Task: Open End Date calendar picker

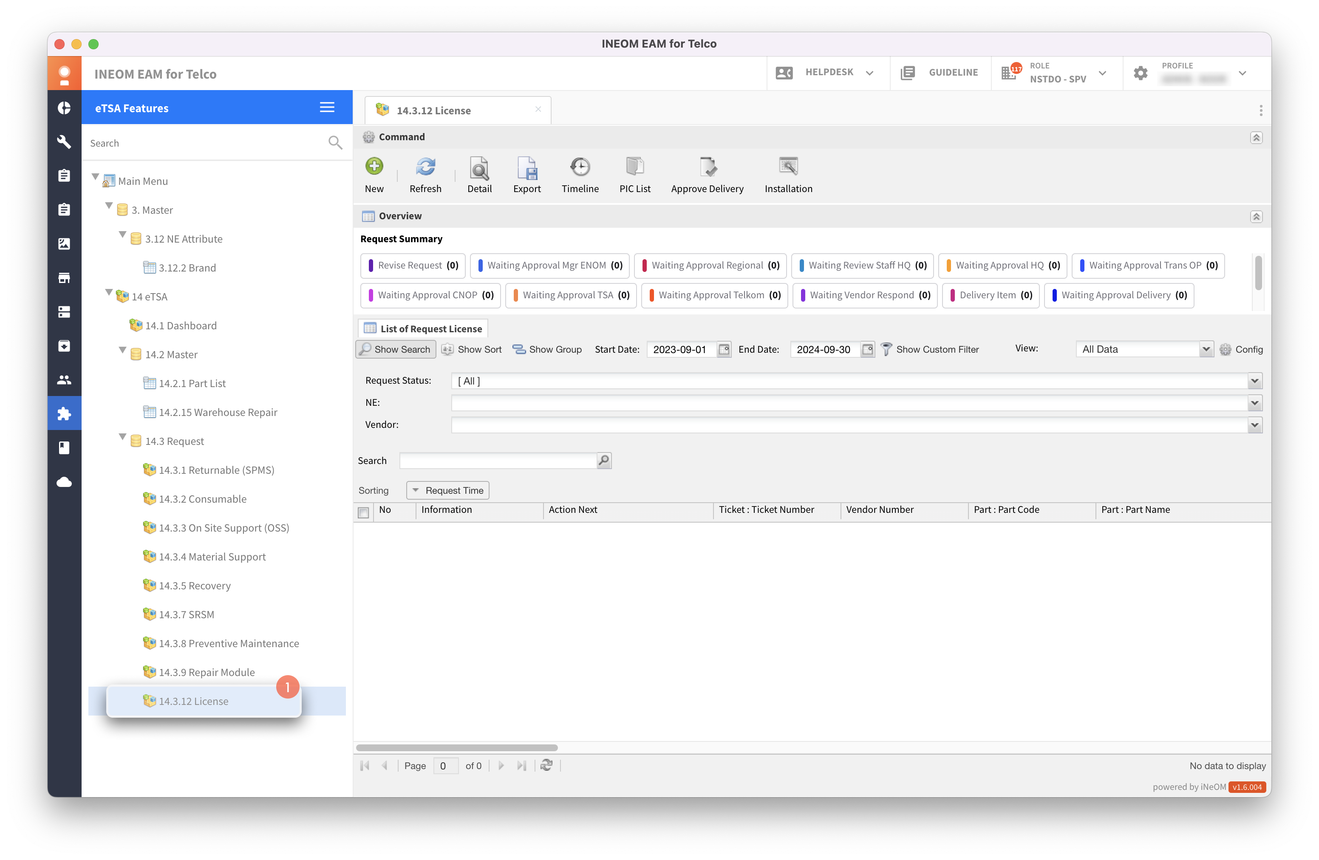Action: point(867,350)
